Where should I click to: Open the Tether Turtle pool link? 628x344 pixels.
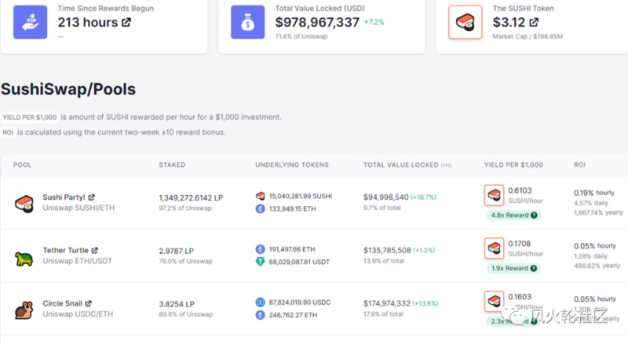[x=66, y=251]
